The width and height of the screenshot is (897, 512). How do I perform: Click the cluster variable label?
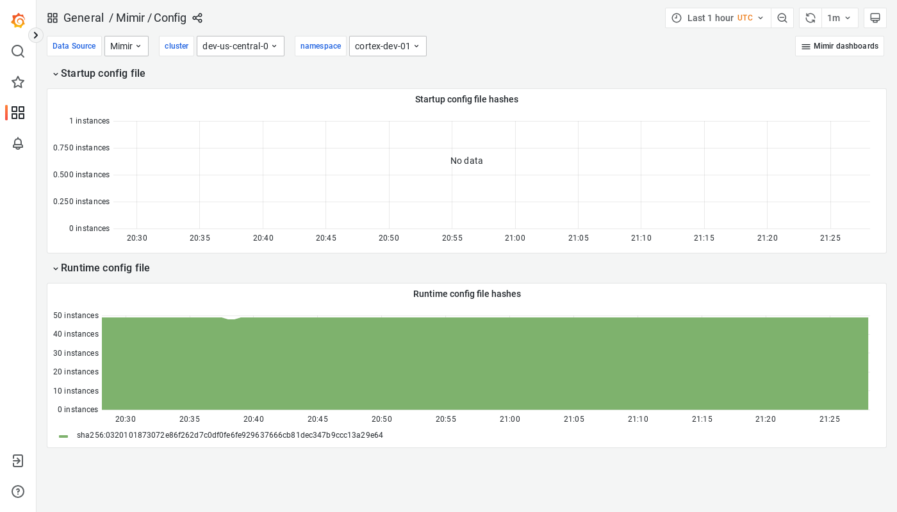pos(176,46)
